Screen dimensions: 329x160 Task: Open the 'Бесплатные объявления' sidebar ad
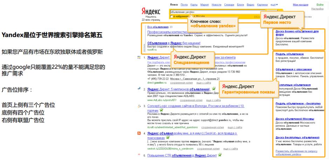(x=295, y=85)
